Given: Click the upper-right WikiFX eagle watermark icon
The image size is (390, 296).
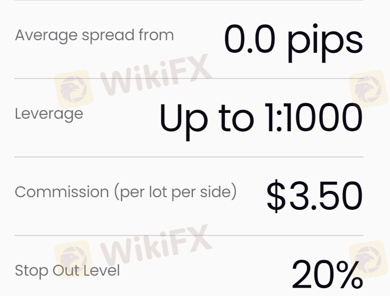Looking at the screenshot, I should (x=368, y=89).
